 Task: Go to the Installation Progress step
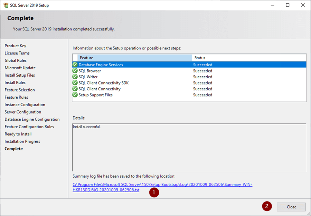(x=22, y=141)
